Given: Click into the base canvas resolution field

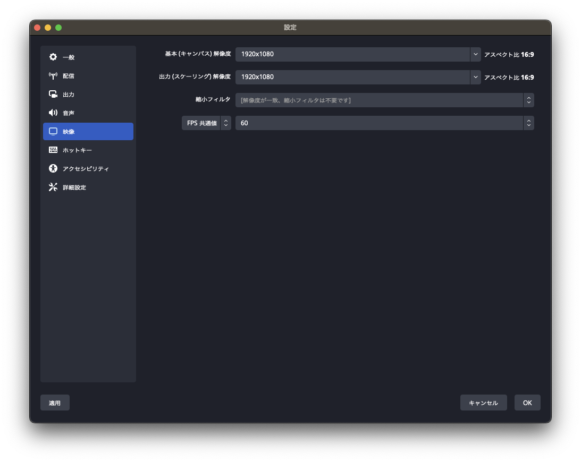Looking at the screenshot, I should tap(353, 54).
